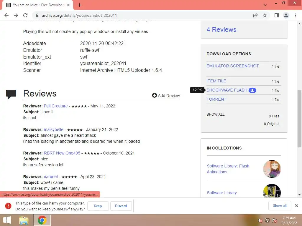Click the address bar URL
The image size is (302, 226).
click(79, 15)
